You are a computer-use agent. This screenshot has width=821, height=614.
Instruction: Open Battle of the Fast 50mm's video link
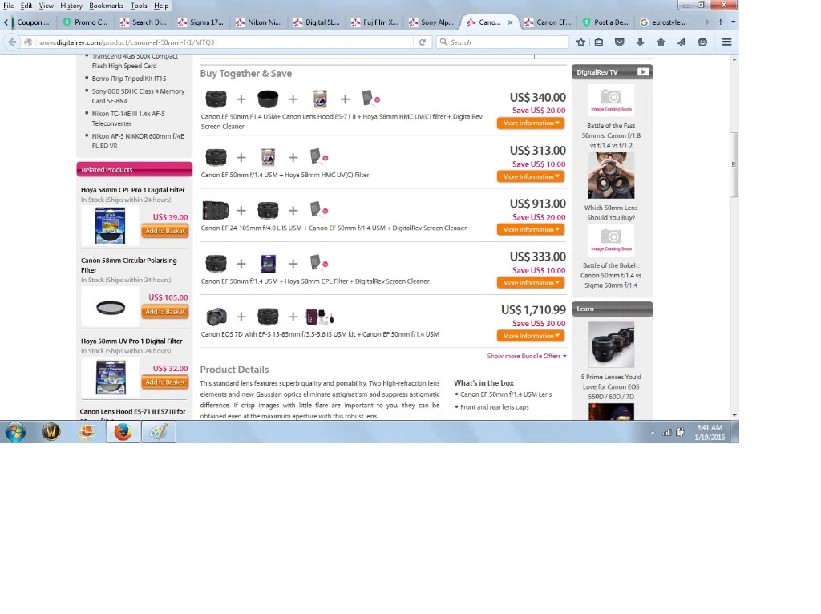click(611, 135)
